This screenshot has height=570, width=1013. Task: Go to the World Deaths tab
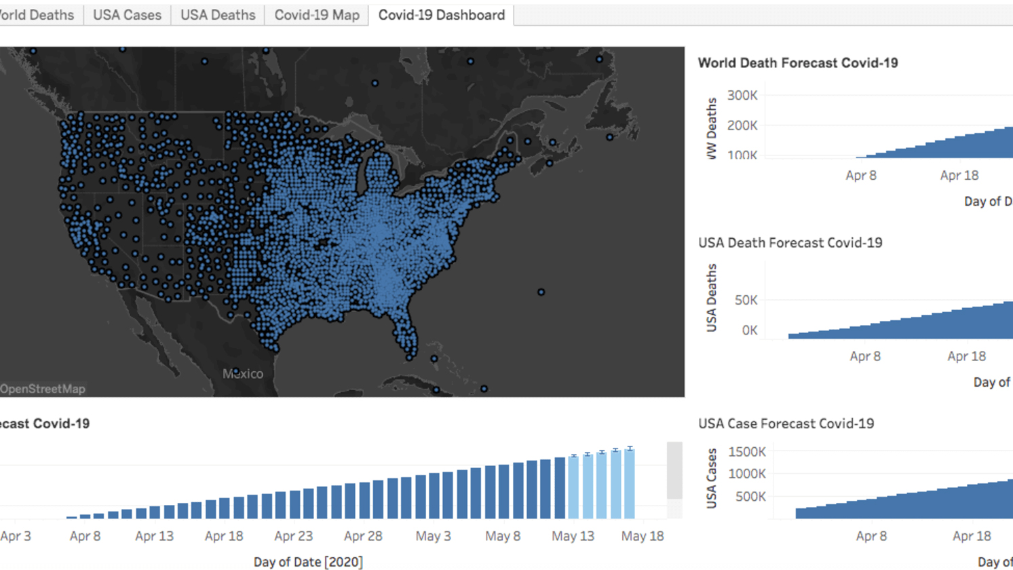[x=37, y=15]
